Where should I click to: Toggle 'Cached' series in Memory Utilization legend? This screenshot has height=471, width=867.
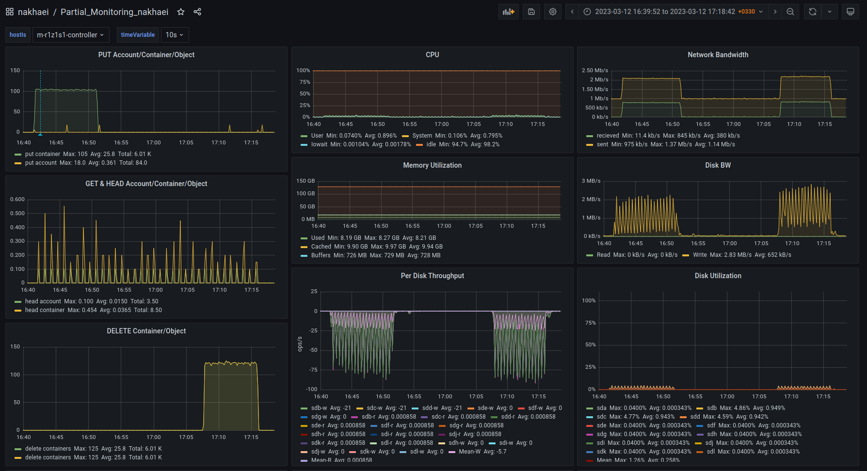(x=321, y=247)
